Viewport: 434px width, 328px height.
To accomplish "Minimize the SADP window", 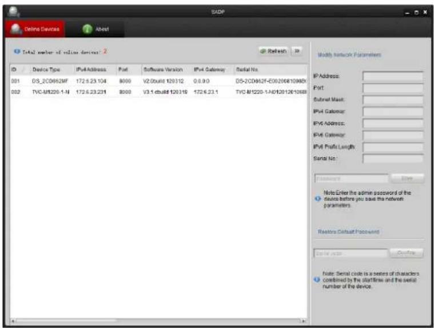I will (x=407, y=13).
